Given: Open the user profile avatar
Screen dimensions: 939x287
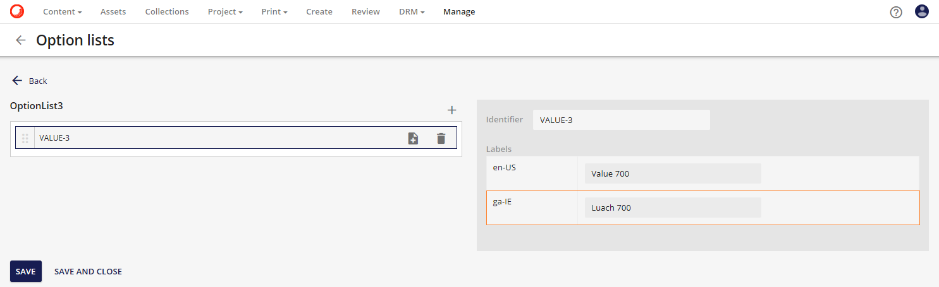Looking at the screenshot, I should tap(921, 11).
